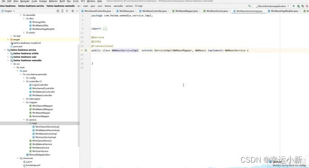Select heima-leadnews-model.iml file

(x=27, y=43)
